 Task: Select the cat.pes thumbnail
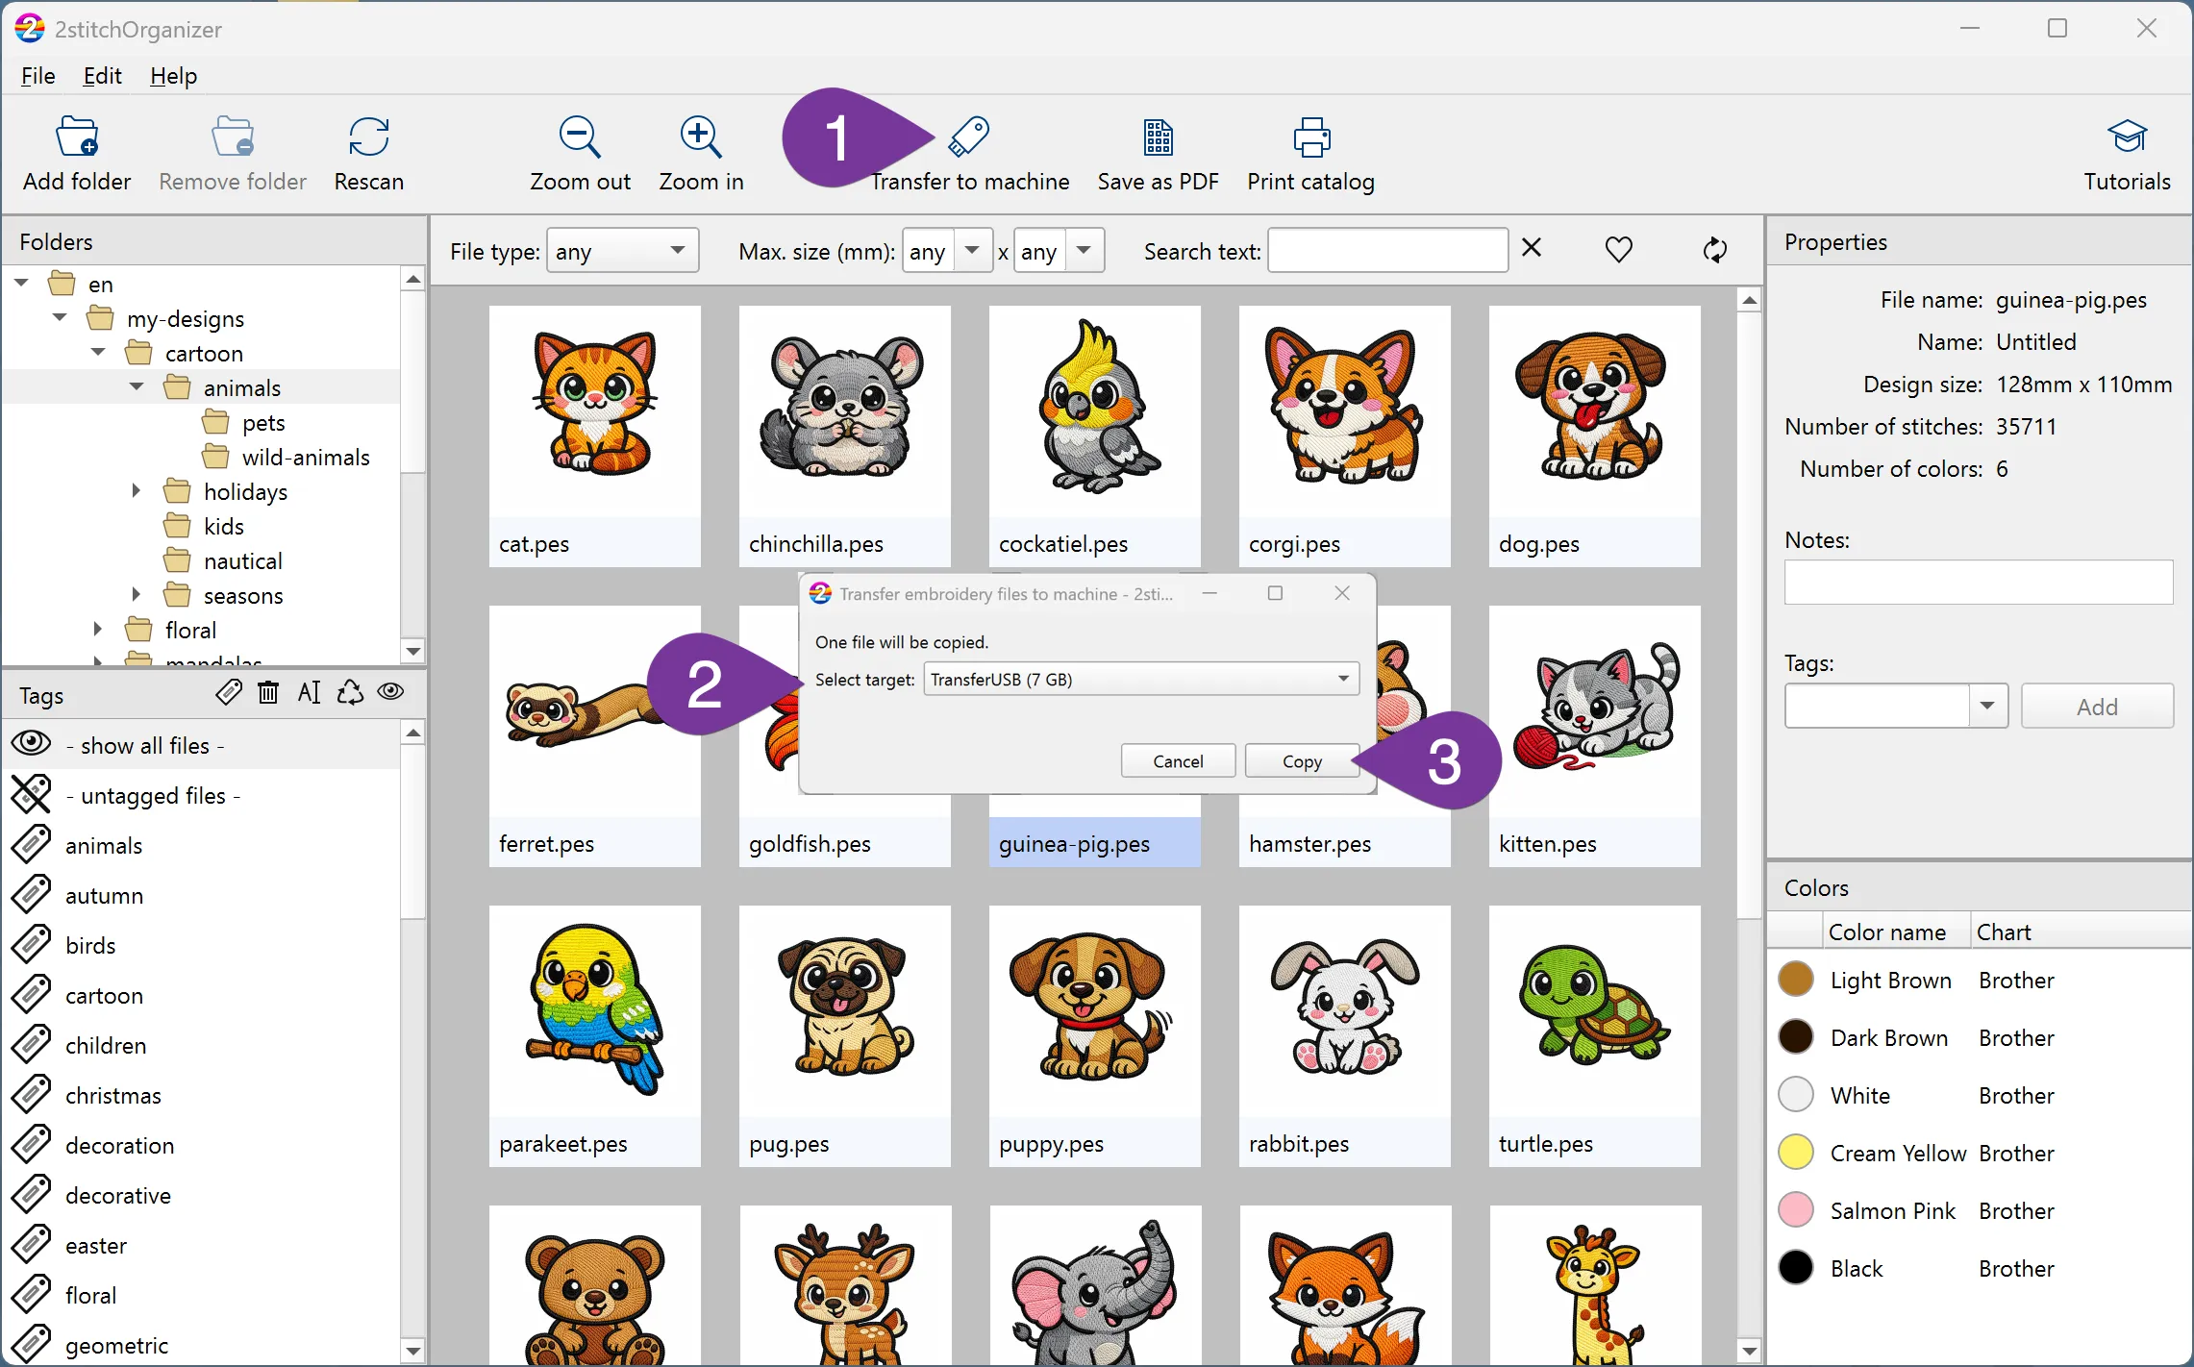coord(594,435)
